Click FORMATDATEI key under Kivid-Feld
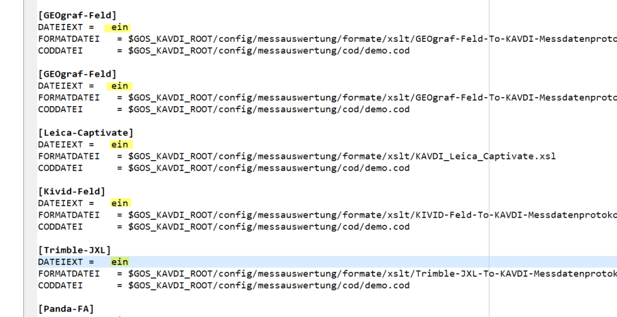This screenshot has width=617, height=317. [x=69, y=215]
